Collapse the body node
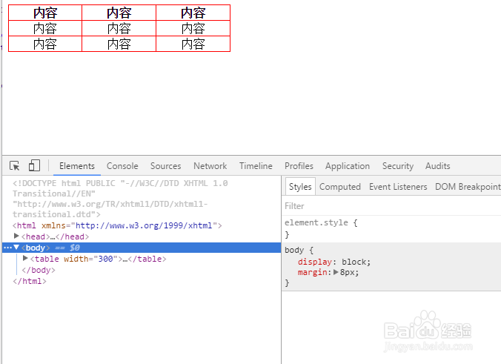Screen dimensions: 501x364 (x=16, y=248)
